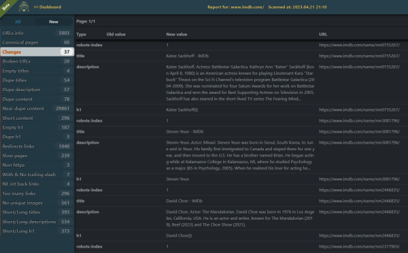Image resolution: width=408 pixels, height=253 pixels.
Task: Click 'David Choe(I)' h1 value
Action: (179, 235)
